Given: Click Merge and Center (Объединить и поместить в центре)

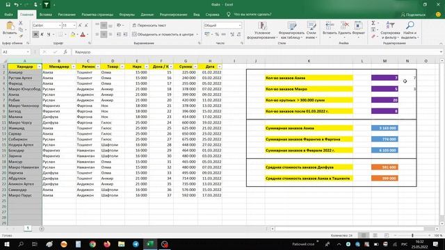Looking at the screenshot, I should pyautogui.click(x=163, y=34).
